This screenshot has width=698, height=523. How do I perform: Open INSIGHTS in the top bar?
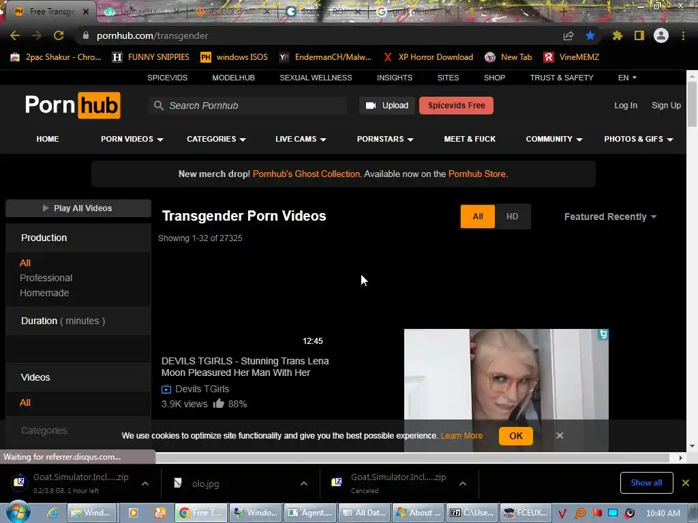point(395,78)
